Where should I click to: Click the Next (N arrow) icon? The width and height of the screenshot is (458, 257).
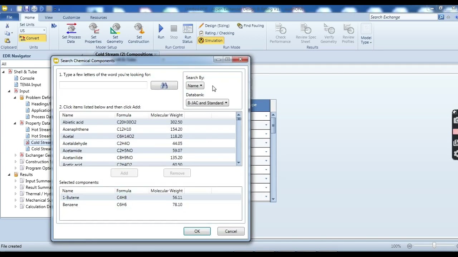coord(54,26)
